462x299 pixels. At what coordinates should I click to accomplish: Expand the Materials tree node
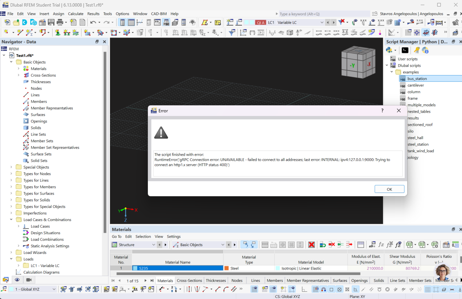pos(19,69)
